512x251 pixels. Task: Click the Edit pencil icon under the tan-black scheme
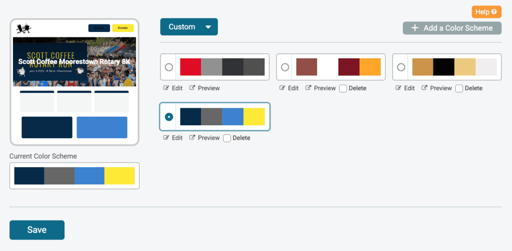tap(398, 88)
